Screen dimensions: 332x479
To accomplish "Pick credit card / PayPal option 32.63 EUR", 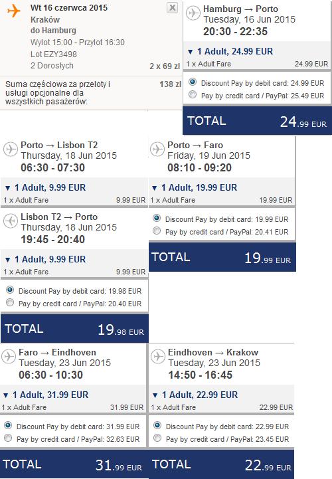I will click(8, 438).
